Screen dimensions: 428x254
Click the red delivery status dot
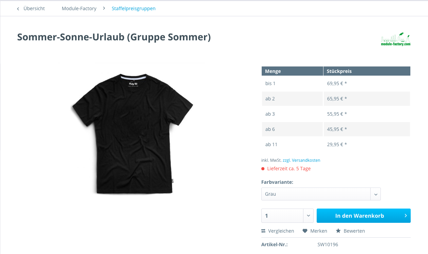263,169
